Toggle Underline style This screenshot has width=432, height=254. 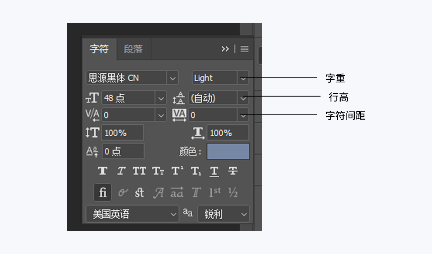pos(214,171)
